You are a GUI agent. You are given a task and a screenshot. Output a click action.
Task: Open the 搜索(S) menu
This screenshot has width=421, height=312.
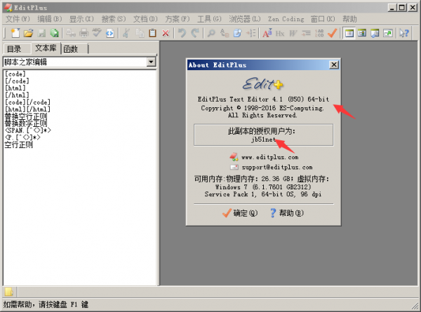pos(114,19)
